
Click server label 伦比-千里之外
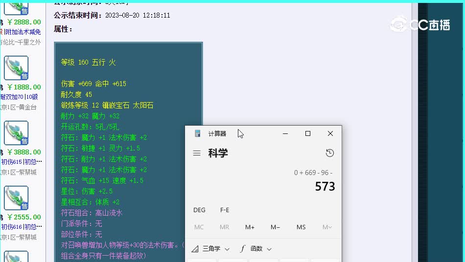(x=21, y=42)
